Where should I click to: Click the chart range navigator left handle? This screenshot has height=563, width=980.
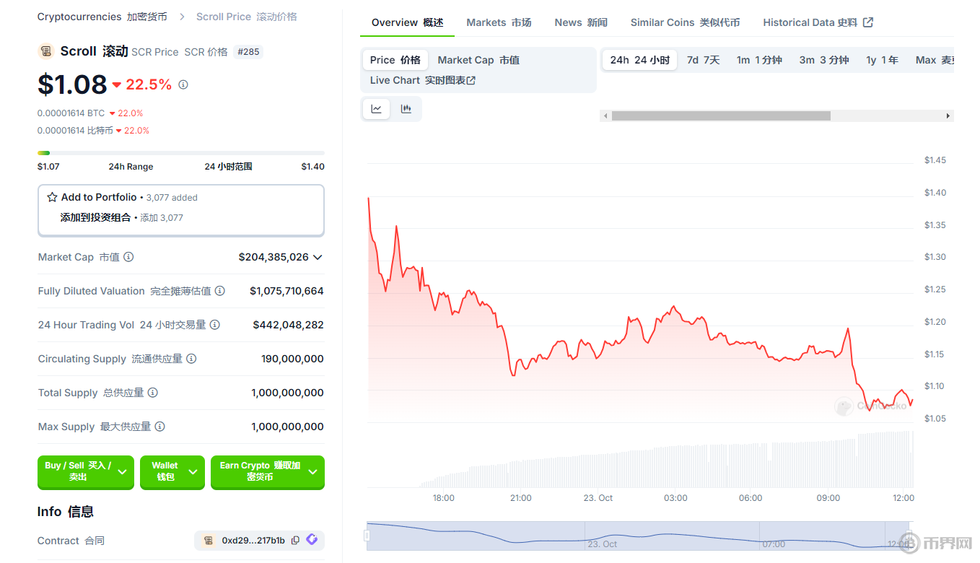point(367,536)
